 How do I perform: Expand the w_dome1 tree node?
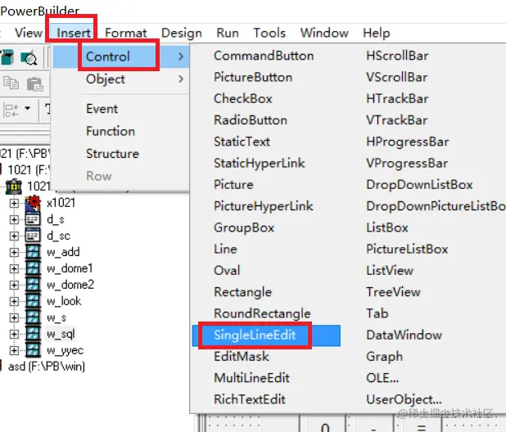[x=14, y=268]
